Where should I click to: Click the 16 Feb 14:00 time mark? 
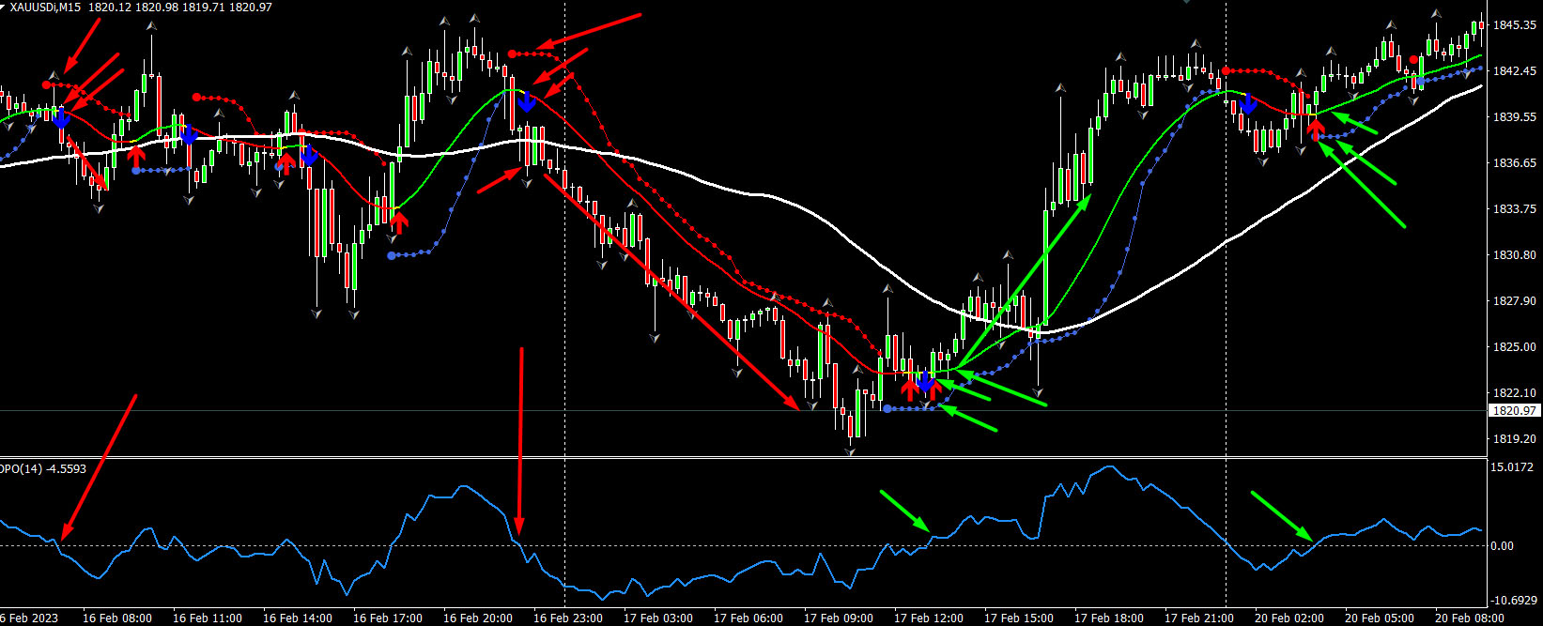[298, 618]
